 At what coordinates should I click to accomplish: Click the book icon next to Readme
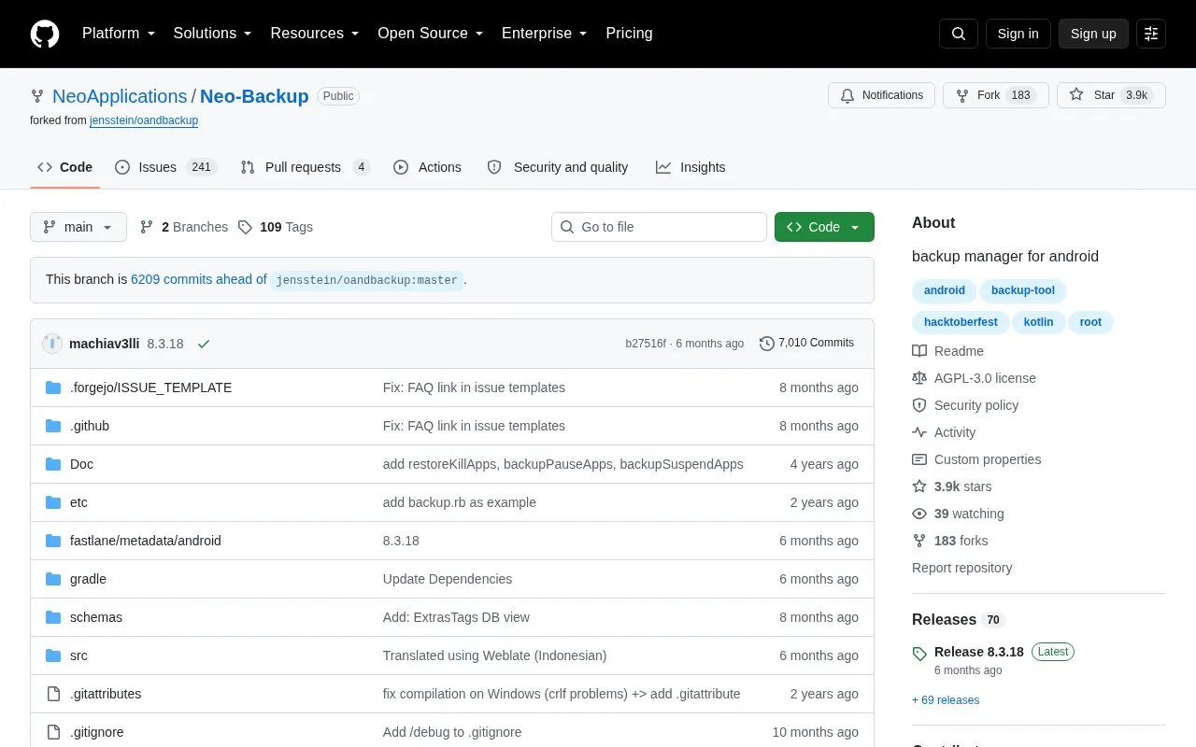click(919, 351)
